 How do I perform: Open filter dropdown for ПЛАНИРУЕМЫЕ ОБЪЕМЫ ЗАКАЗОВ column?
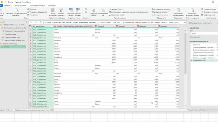pos(93,26)
